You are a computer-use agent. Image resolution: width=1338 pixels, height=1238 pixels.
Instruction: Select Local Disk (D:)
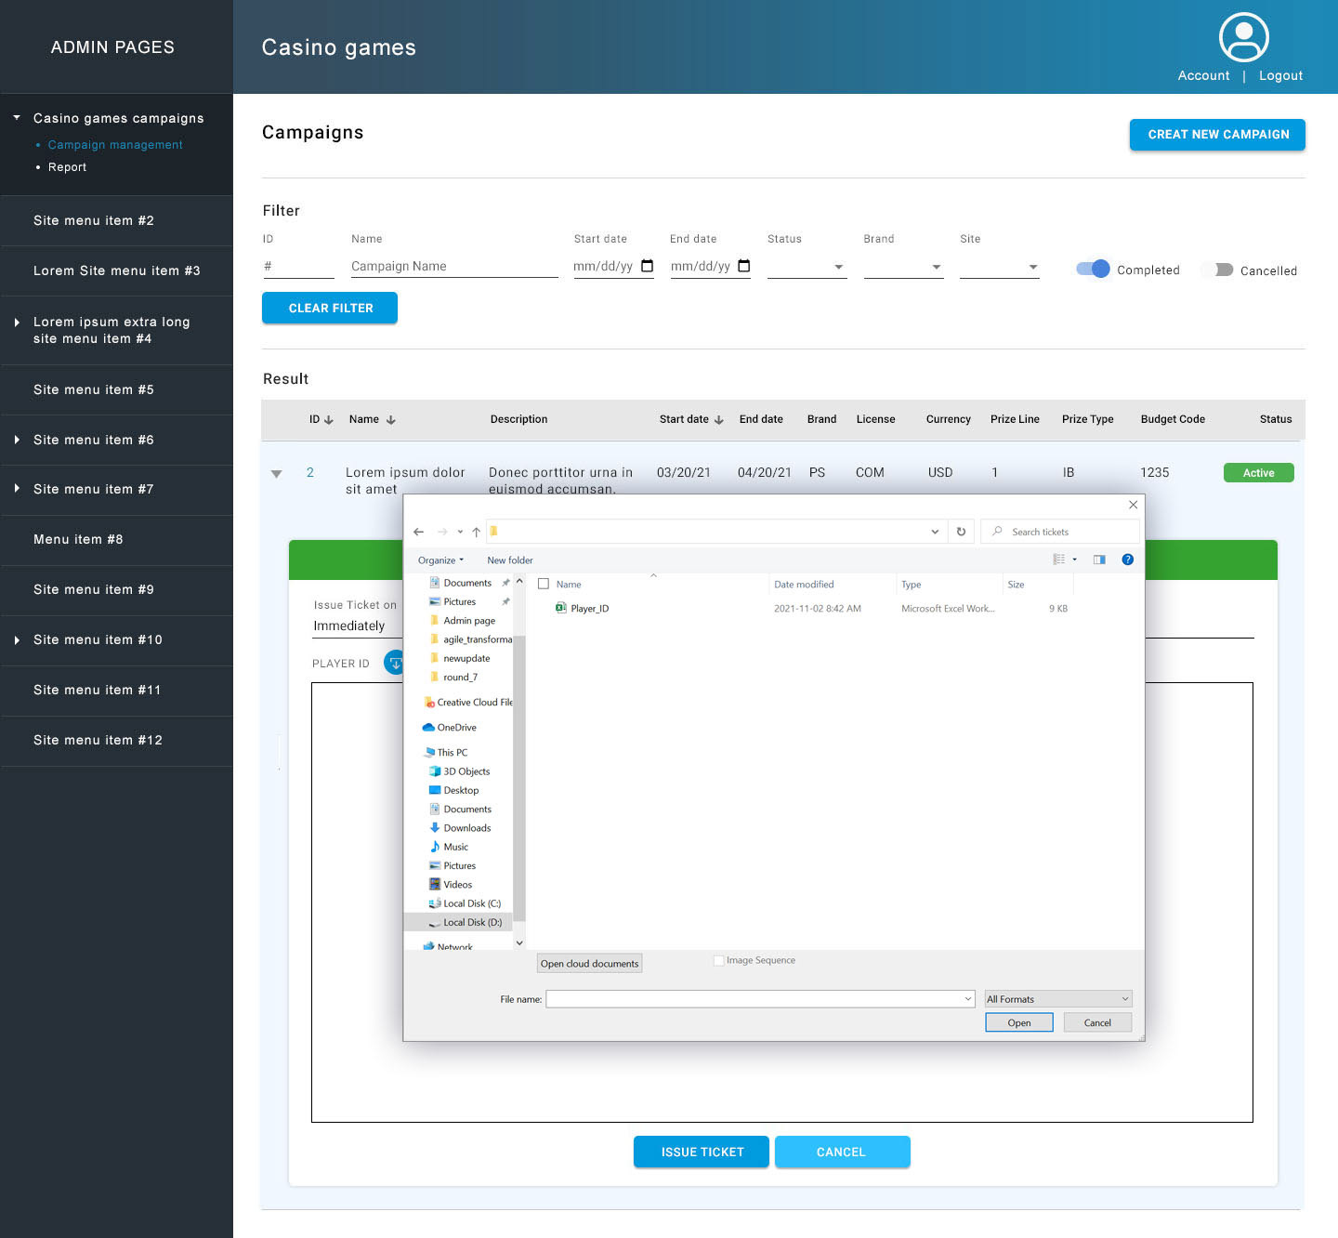[458, 922]
